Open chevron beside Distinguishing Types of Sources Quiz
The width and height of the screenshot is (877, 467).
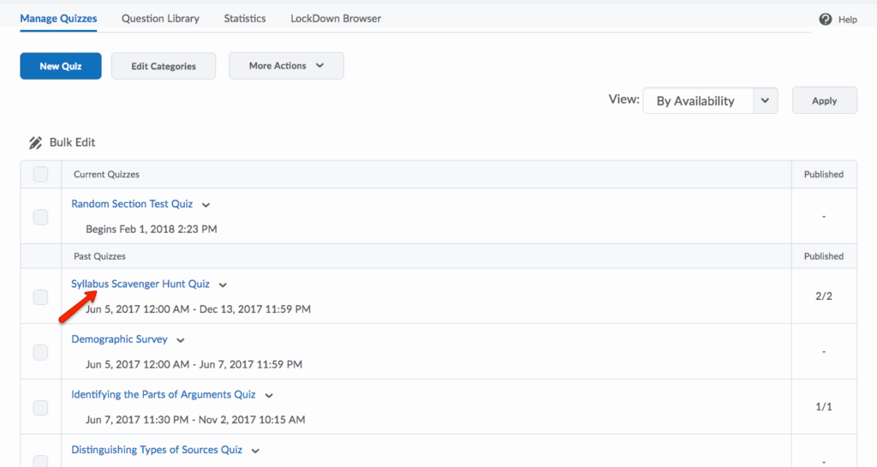[255, 451]
